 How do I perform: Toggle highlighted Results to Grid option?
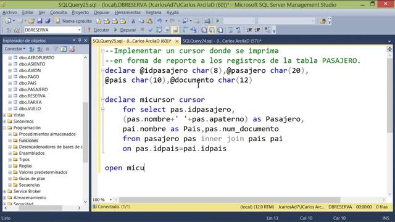tap(212, 30)
